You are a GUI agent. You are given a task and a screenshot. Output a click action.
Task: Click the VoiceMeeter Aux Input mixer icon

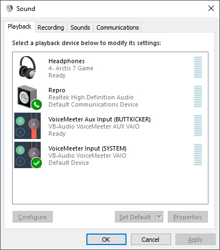(28, 126)
